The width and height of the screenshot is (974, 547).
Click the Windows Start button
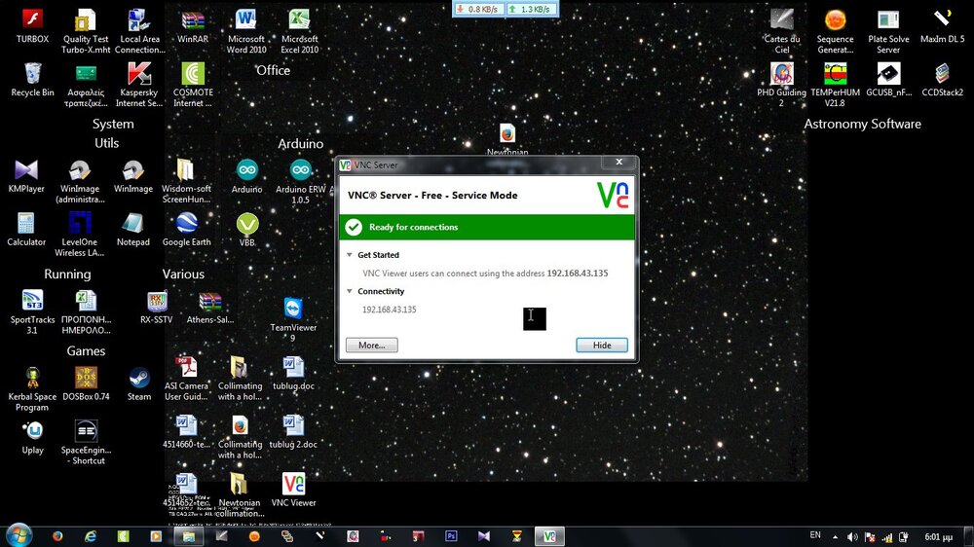[x=19, y=535]
